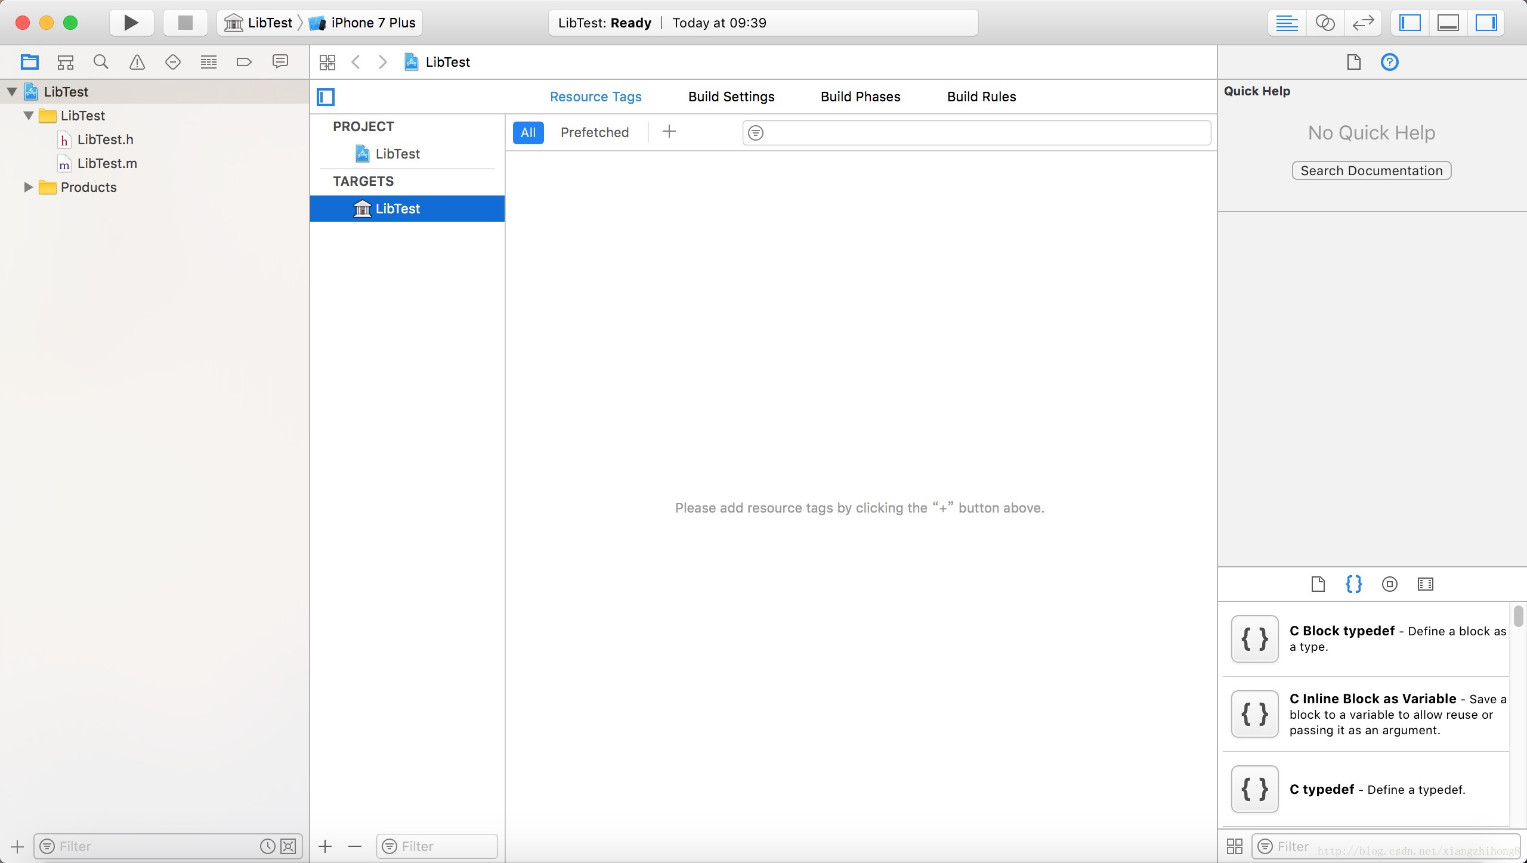Viewport: 1527px width, 863px height.
Task: Open the Project navigator tab
Action: click(30, 62)
